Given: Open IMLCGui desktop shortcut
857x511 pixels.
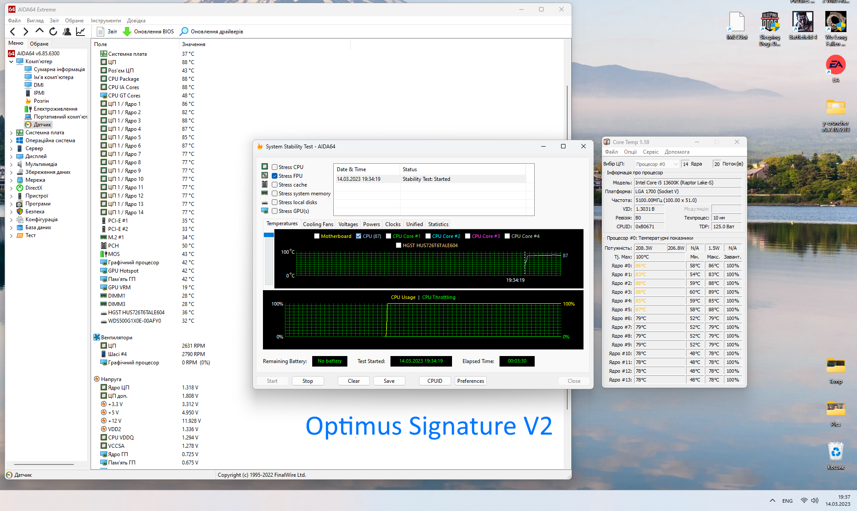Looking at the screenshot, I should [737, 25].
